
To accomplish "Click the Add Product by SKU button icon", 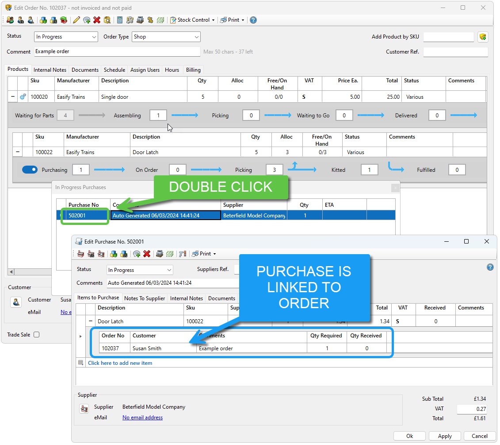I will [x=483, y=37].
